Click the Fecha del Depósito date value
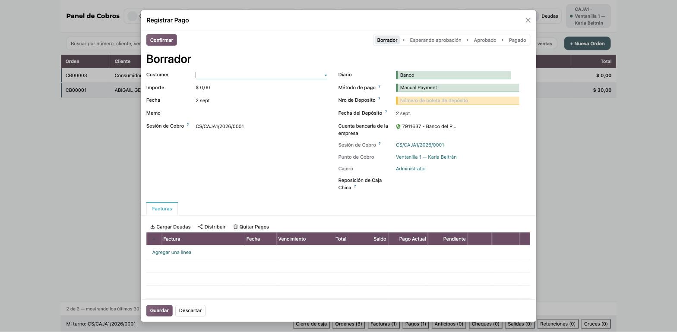 point(403,113)
